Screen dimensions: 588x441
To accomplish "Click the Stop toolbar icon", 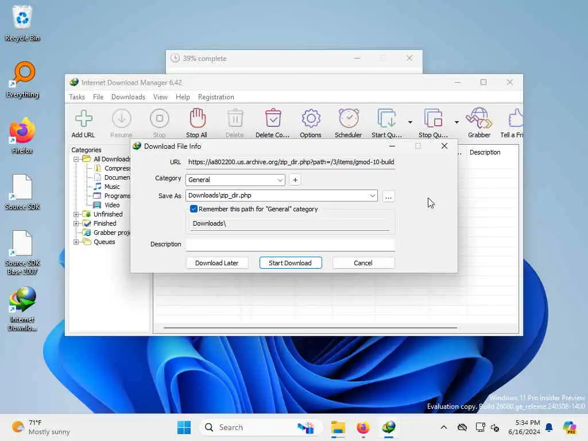I will 160,123.
